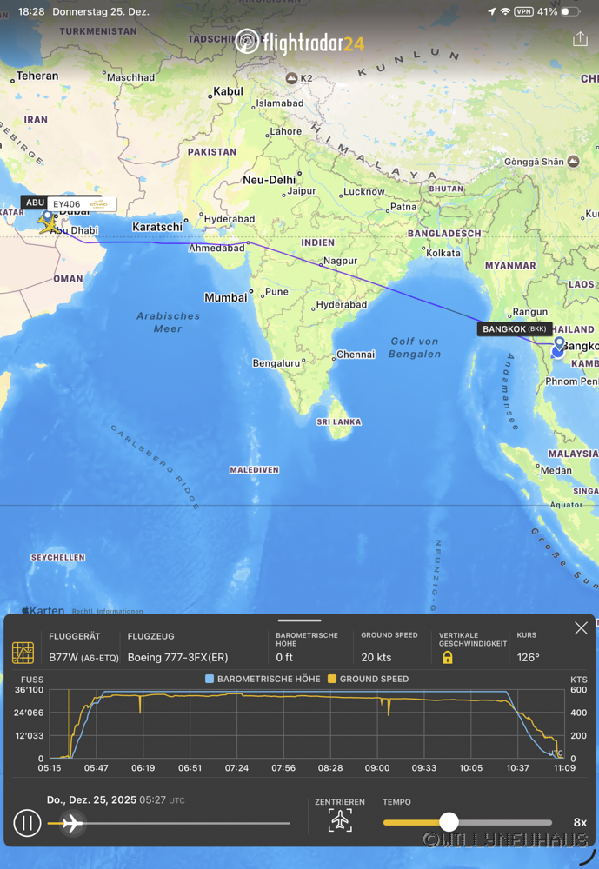Viewport: 599px width, 869px height.
Task: Click the 8x tempo value
Action: [x=580, y=822]
